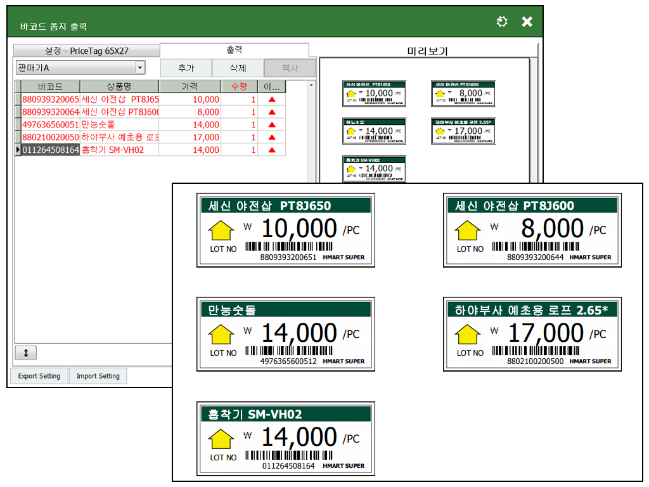This screenshot has width=649, height=487.
Task: Click the Export Setting button
Action: tap(39, 376)
